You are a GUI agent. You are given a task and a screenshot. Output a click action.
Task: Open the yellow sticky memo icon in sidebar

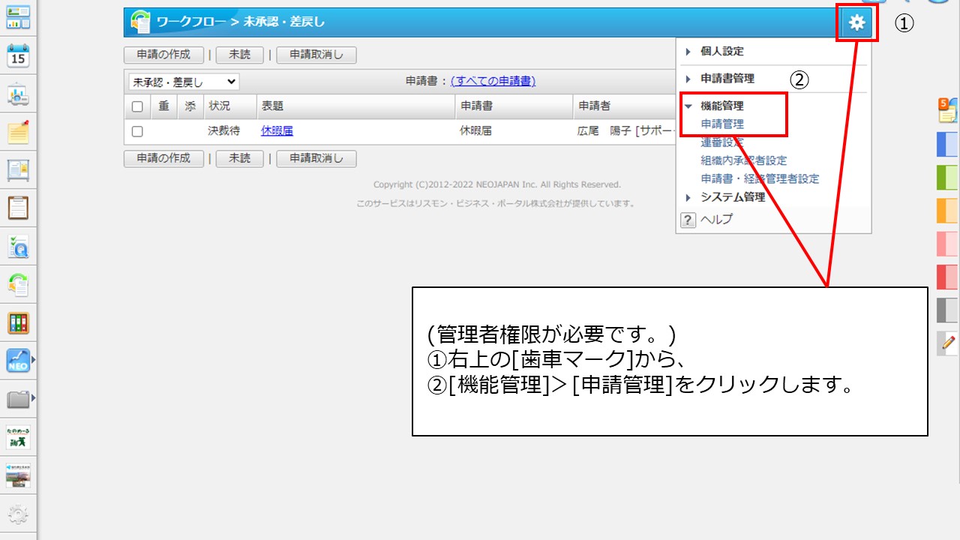point(18,132)
